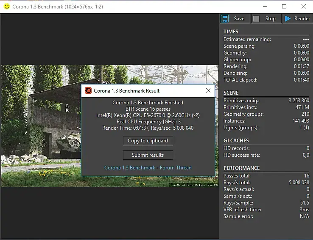
Task: Click 'Rays/s actual:' row label
Action: tap(239, 189)
